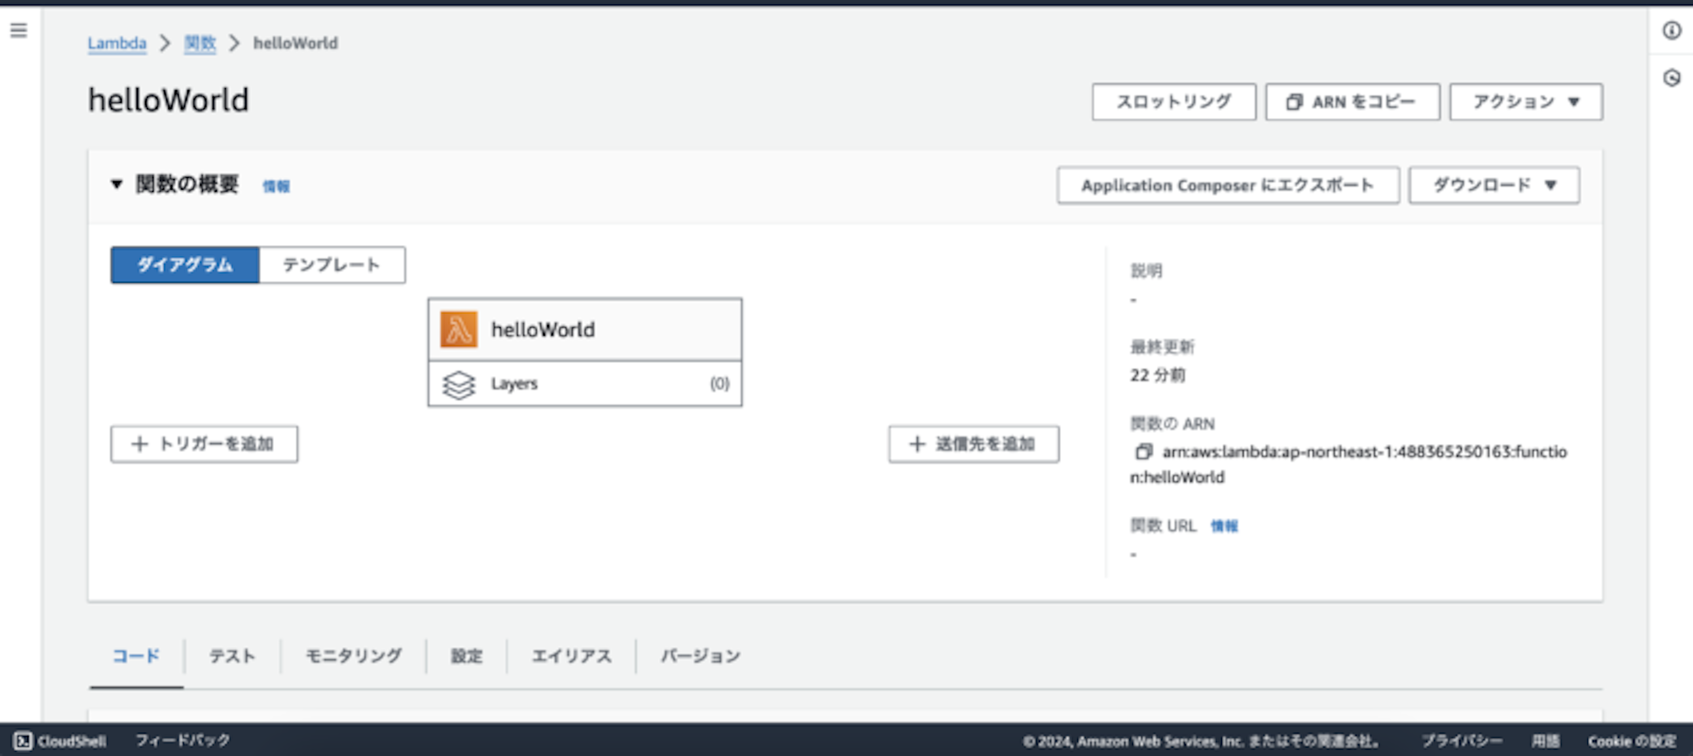Click the Layers (0) row in diagram
The width and height of the screenshot is (1693, 756).
[x=584, y=384]
